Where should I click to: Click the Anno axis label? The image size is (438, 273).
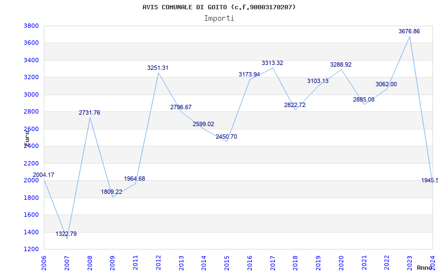pyautogui.click(x=425, y=268)
